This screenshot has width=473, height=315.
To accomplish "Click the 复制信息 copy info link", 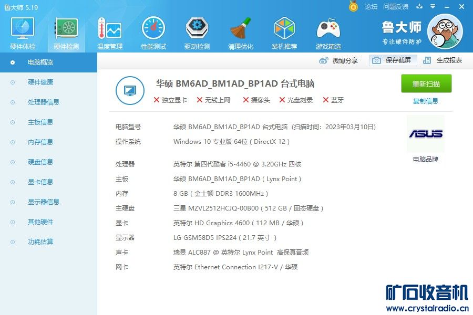I will 425,101.
